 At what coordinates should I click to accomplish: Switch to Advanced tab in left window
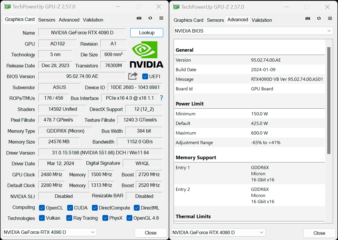69,20
